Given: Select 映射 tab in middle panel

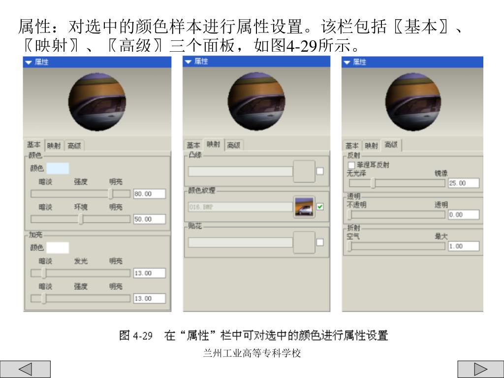Looking at the screenshot, I should (x=214, y=144).
